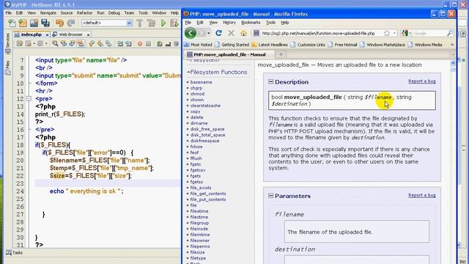Click Clean and Build Project icon
This screenshot has height=264, width=469.
(151, 23)
